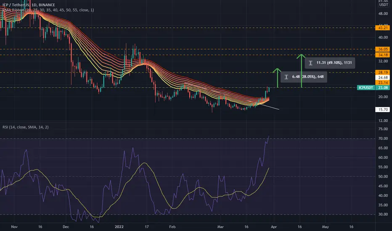The height and width of the screenshot is (231, 392).
Task: Click the 24.68 white price label
Action: (x=382, y=77)
